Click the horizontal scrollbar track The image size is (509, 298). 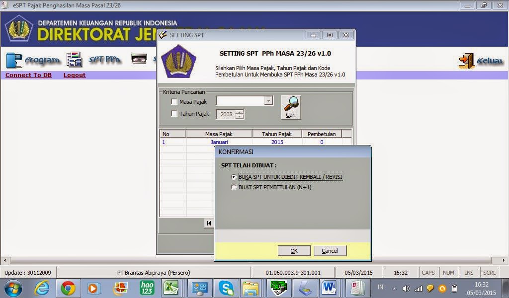pyautogui.click(x=251, y=261)
